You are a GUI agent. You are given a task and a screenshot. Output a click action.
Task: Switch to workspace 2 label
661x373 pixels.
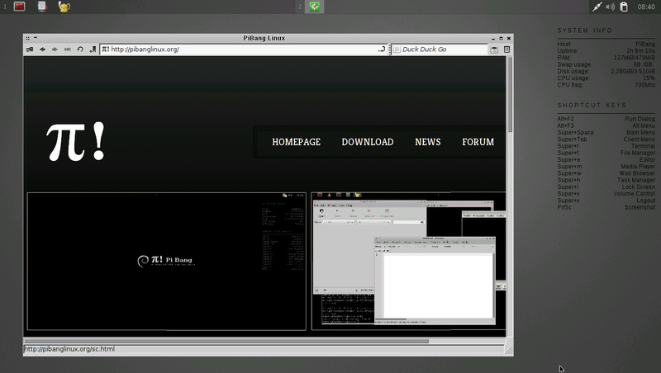[x=300, y=7]
